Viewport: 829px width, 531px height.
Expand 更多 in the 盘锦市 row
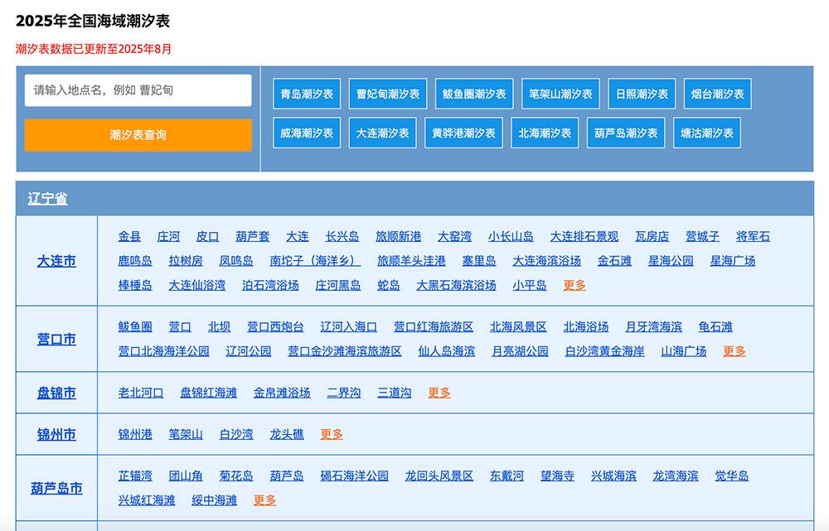point(439,393)
